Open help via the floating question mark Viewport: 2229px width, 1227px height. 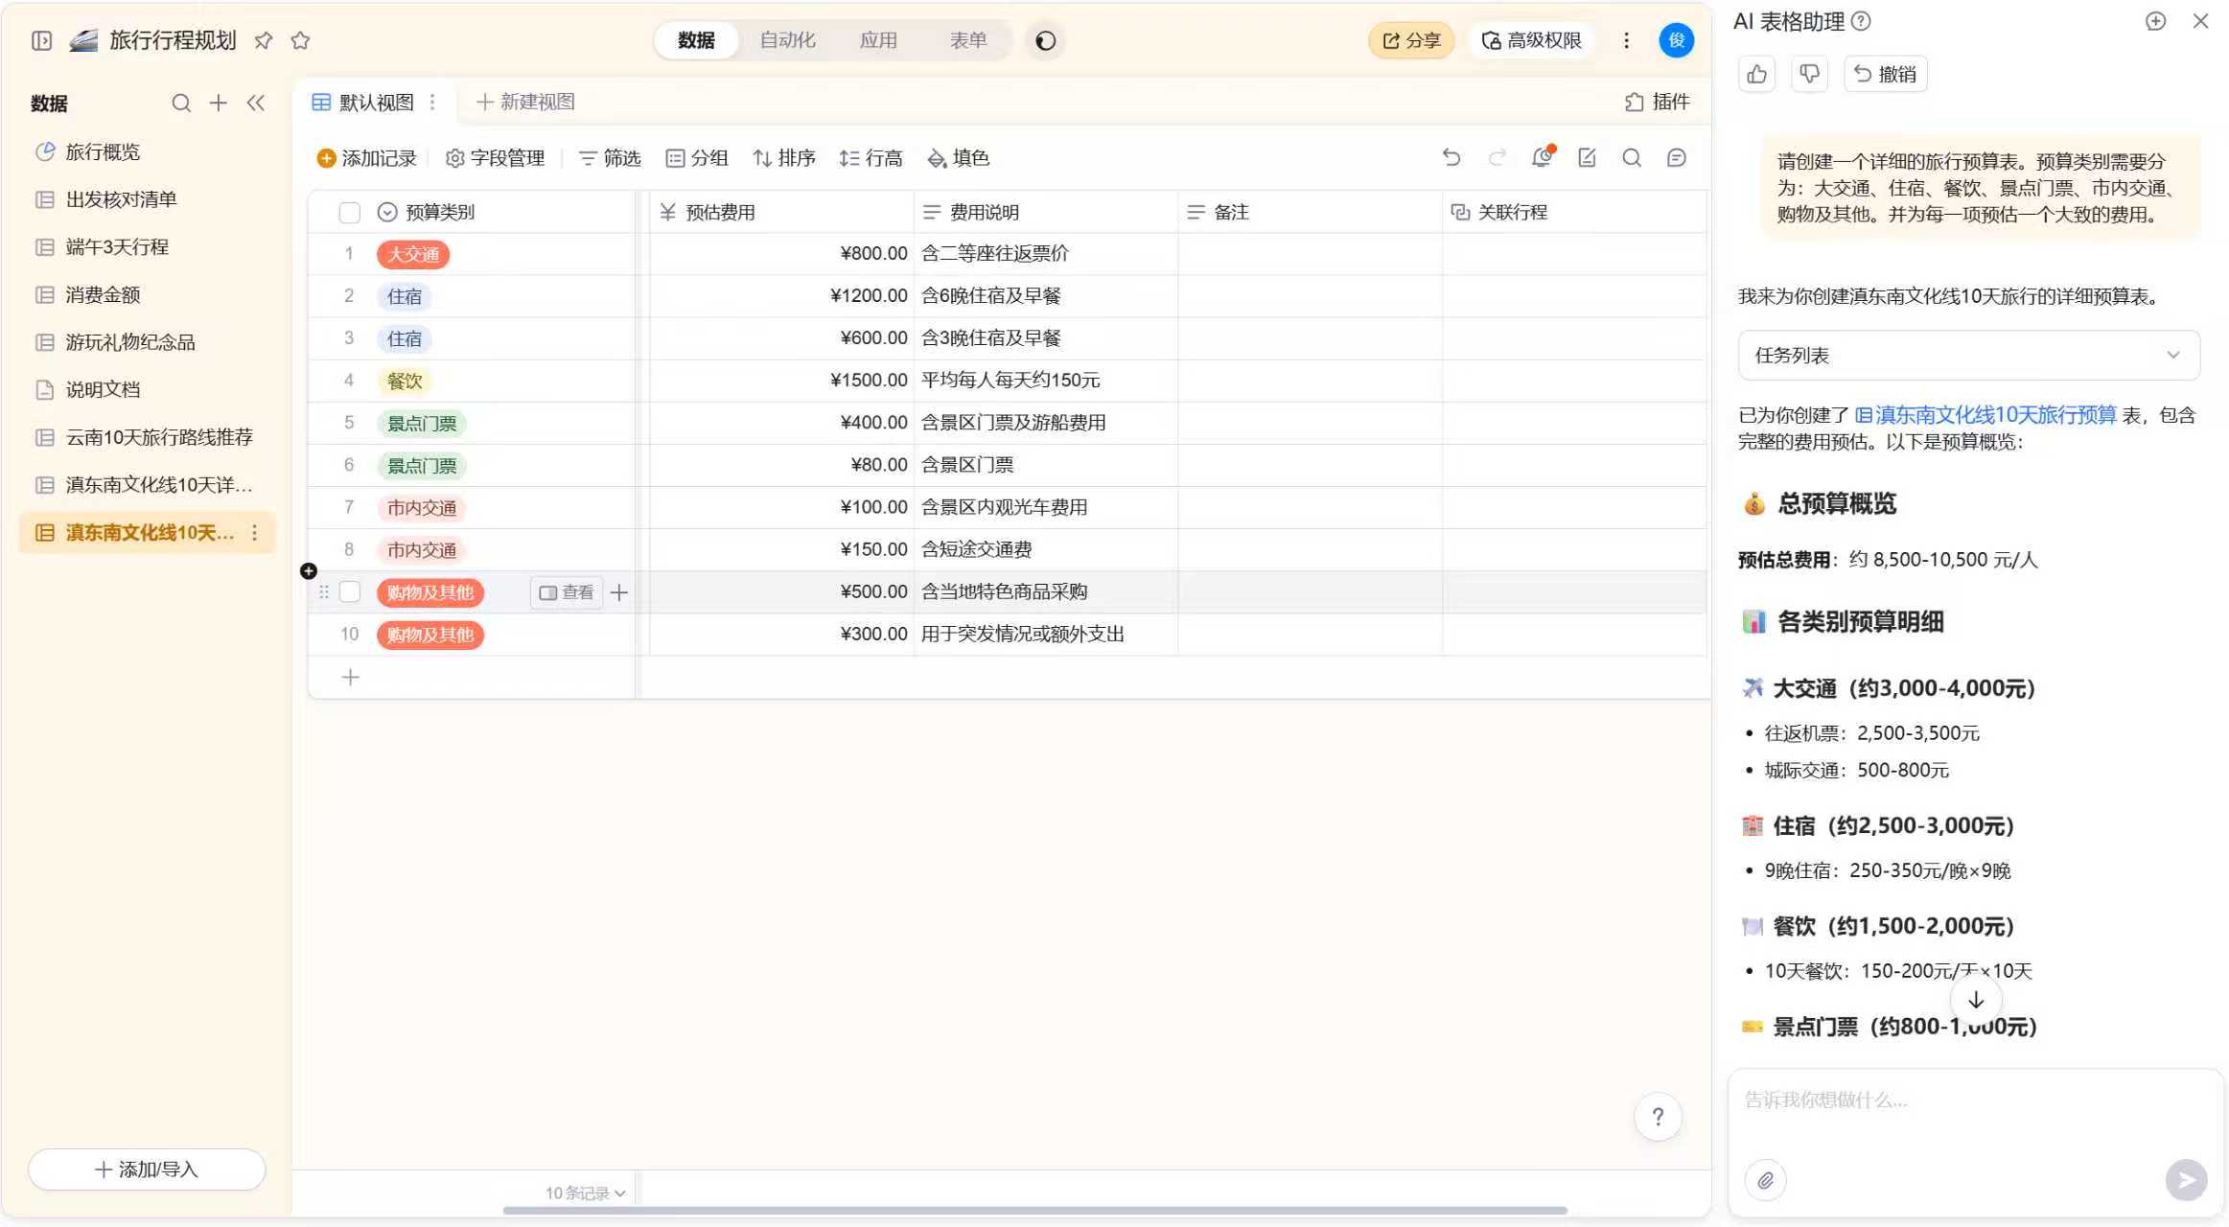(x=1658, y=1116)
